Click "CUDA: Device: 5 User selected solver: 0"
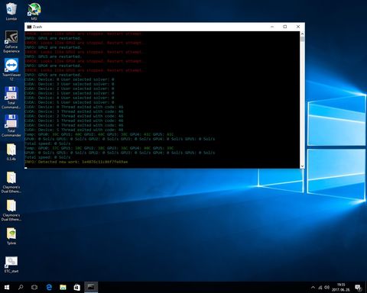Viewport: 367px width, 293px height. (70, 102)
